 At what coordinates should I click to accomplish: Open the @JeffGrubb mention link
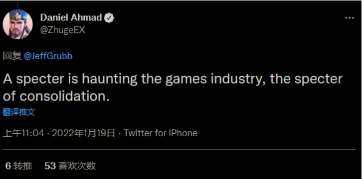pos(48,56)
